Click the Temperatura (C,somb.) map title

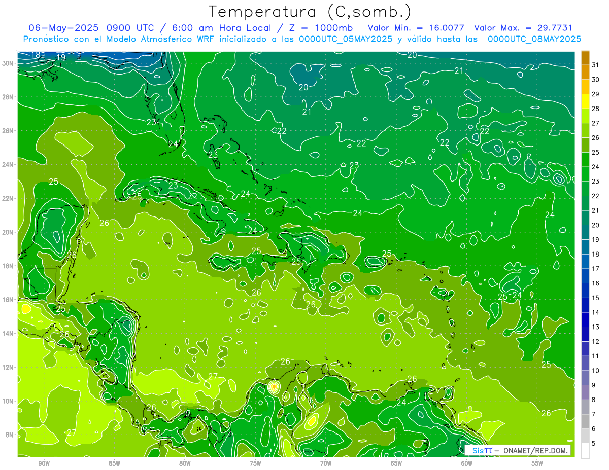(x=310, y=12)
